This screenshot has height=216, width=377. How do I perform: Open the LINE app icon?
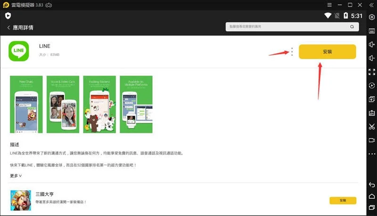click(x=19, y=51)
